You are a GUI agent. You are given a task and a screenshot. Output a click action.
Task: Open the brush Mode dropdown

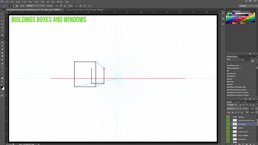pyautogui.click(x=35, y=6)
